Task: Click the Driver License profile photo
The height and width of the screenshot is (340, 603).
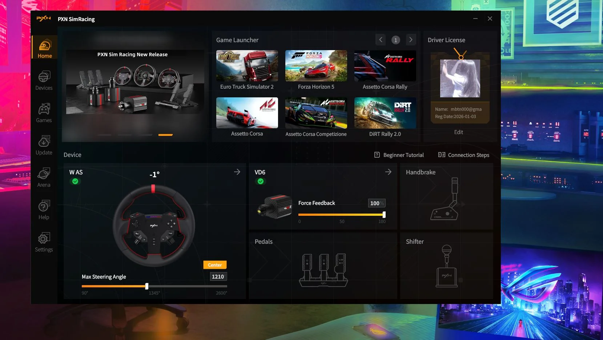Action: point(460,78)
